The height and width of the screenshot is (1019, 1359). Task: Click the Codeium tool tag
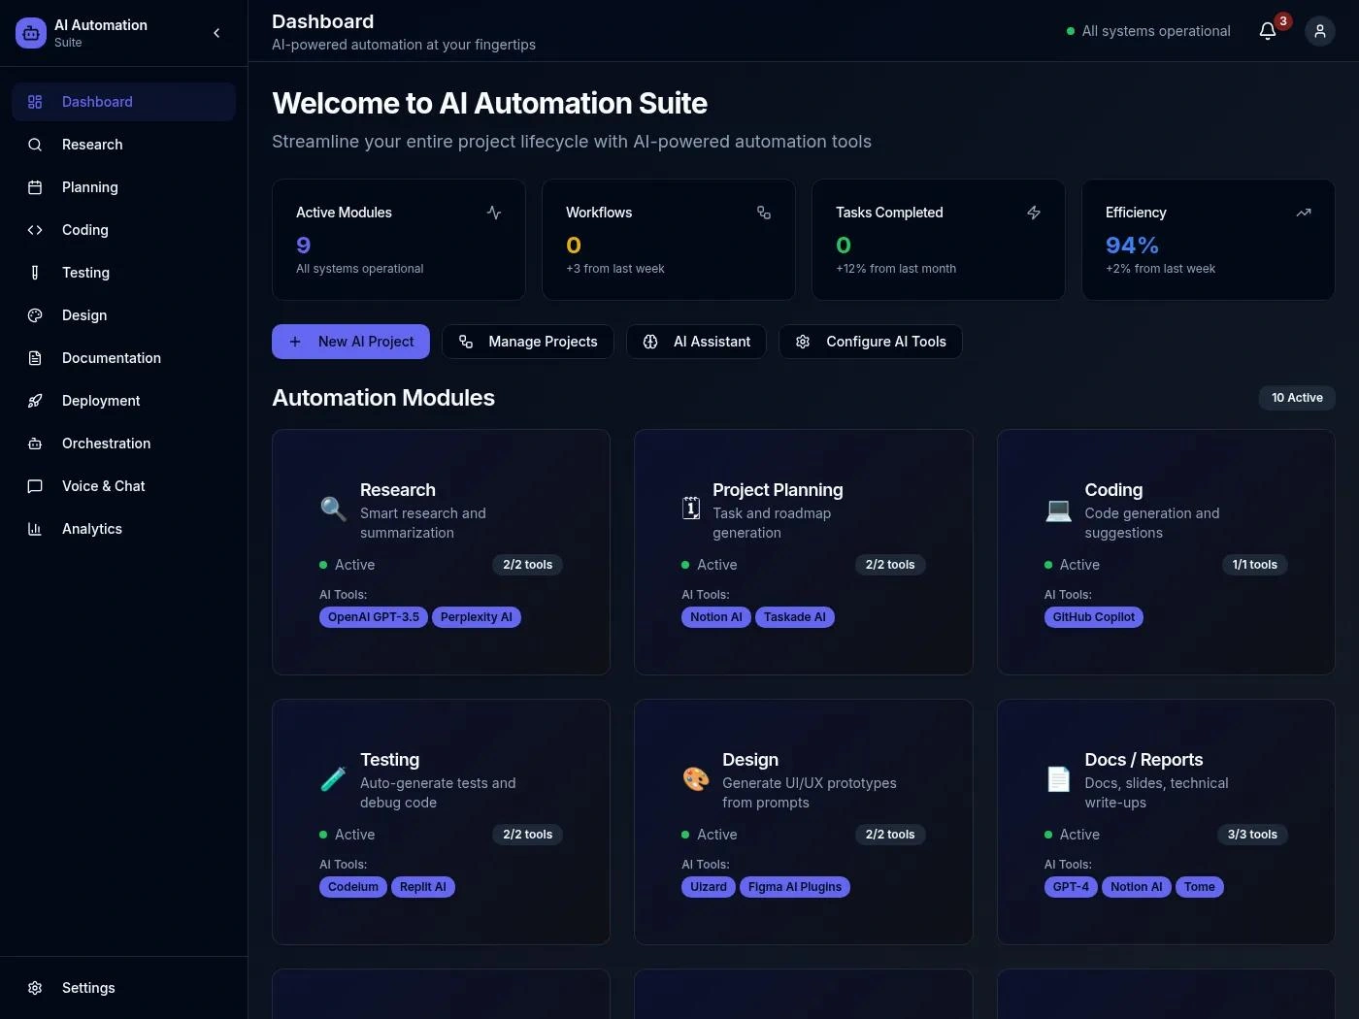coord(353,887)
